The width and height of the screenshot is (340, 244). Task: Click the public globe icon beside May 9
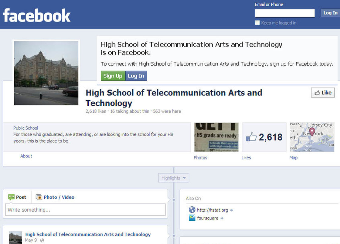coord(42,240)
